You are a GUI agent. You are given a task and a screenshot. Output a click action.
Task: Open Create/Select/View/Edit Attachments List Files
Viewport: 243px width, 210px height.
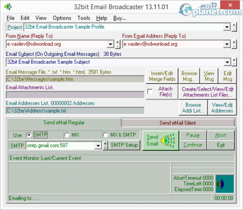pos(208,92)
